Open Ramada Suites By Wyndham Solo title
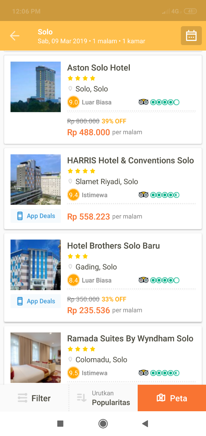This screenshot has width=206, height=436. pos(130,338)
